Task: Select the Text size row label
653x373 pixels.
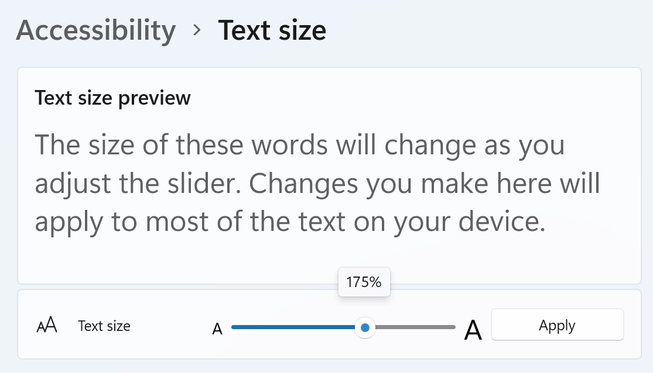Action: coord(104,326)
